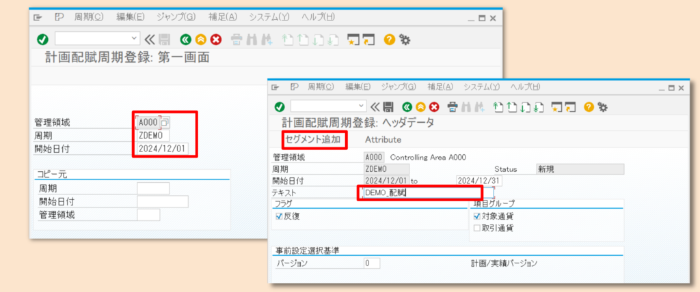Toggle the 対象通貨 checkbox
This screenshot has height=292, width=700.
point(476,217)
